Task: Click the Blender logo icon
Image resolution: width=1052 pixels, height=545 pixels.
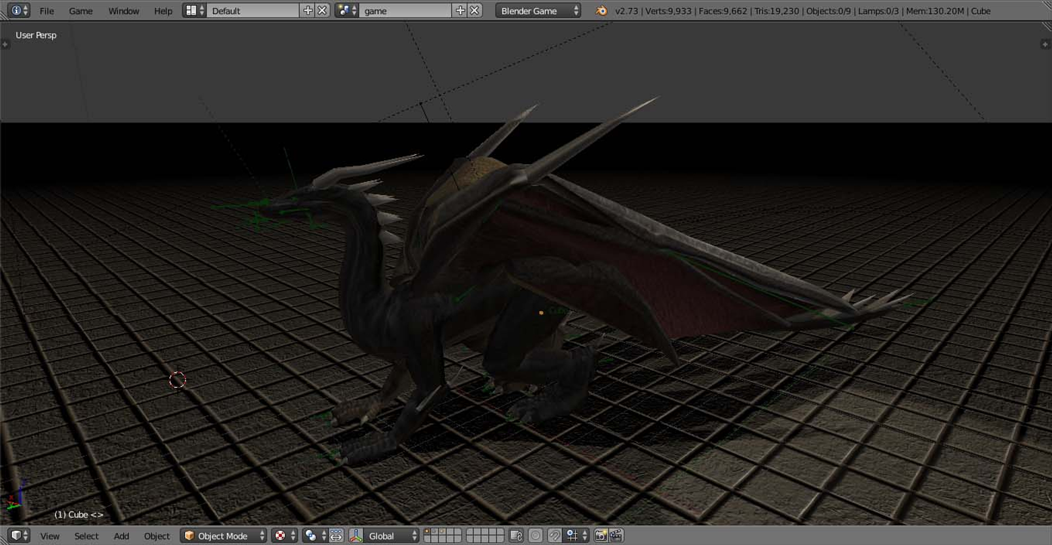Action: [x=601, y=10]
